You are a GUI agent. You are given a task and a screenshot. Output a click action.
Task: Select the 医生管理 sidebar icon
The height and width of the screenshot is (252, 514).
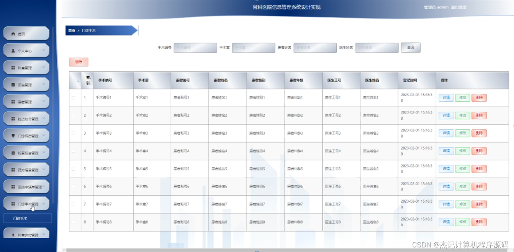coord(13,85)
